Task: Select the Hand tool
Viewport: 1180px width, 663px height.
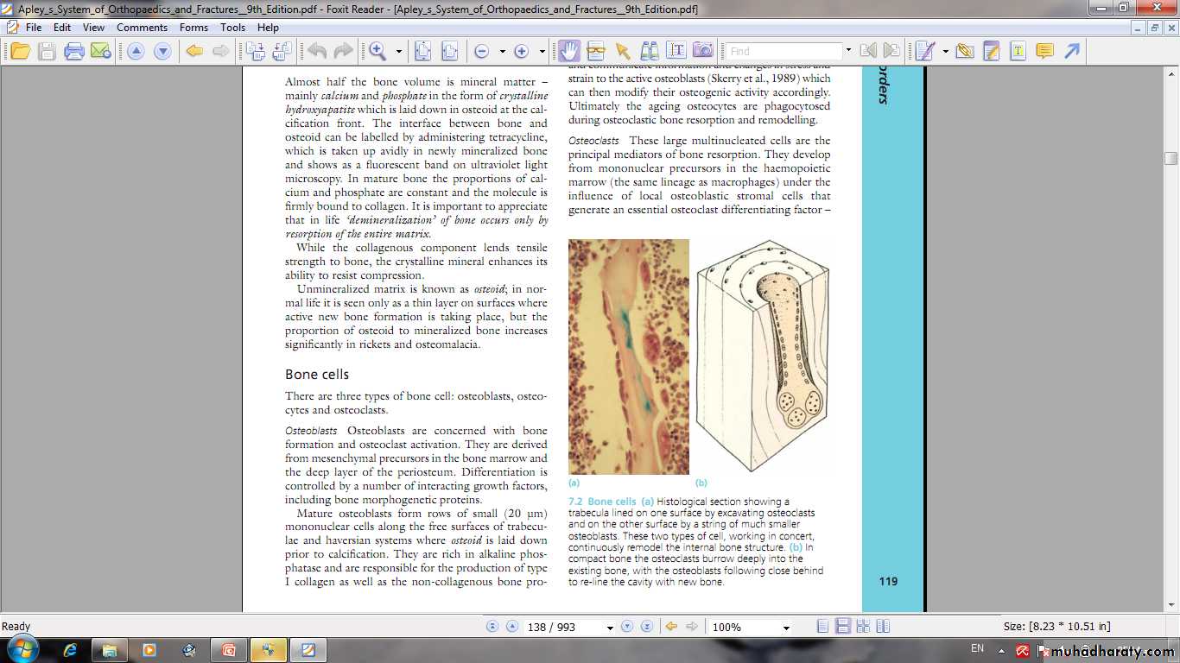Action: pyautogui.click(x=568, y=51)
